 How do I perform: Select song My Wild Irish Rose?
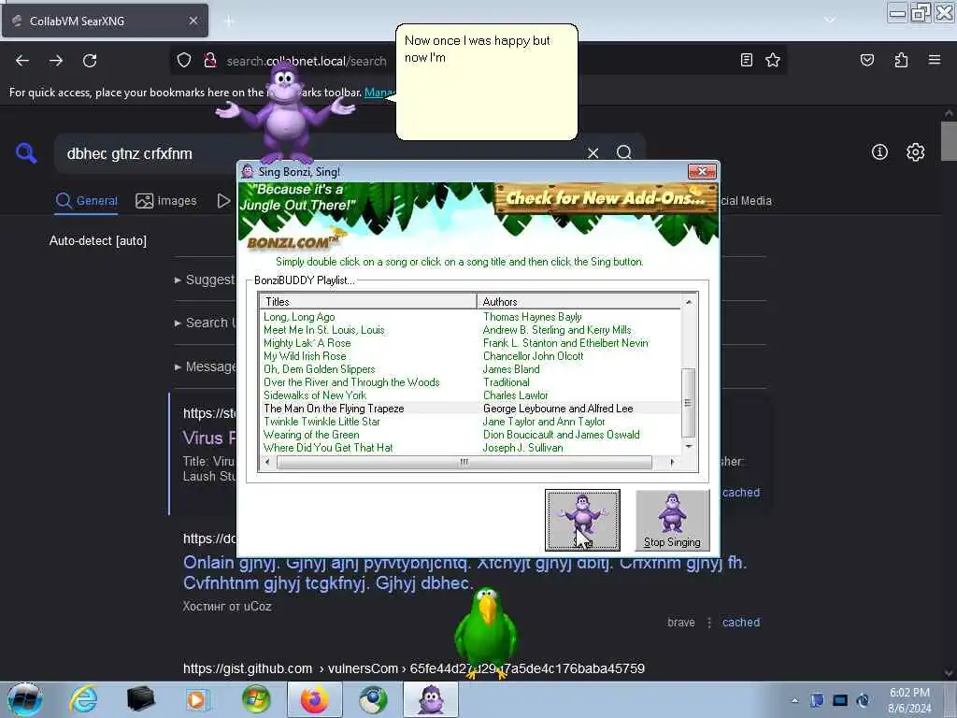pos(305,356)
